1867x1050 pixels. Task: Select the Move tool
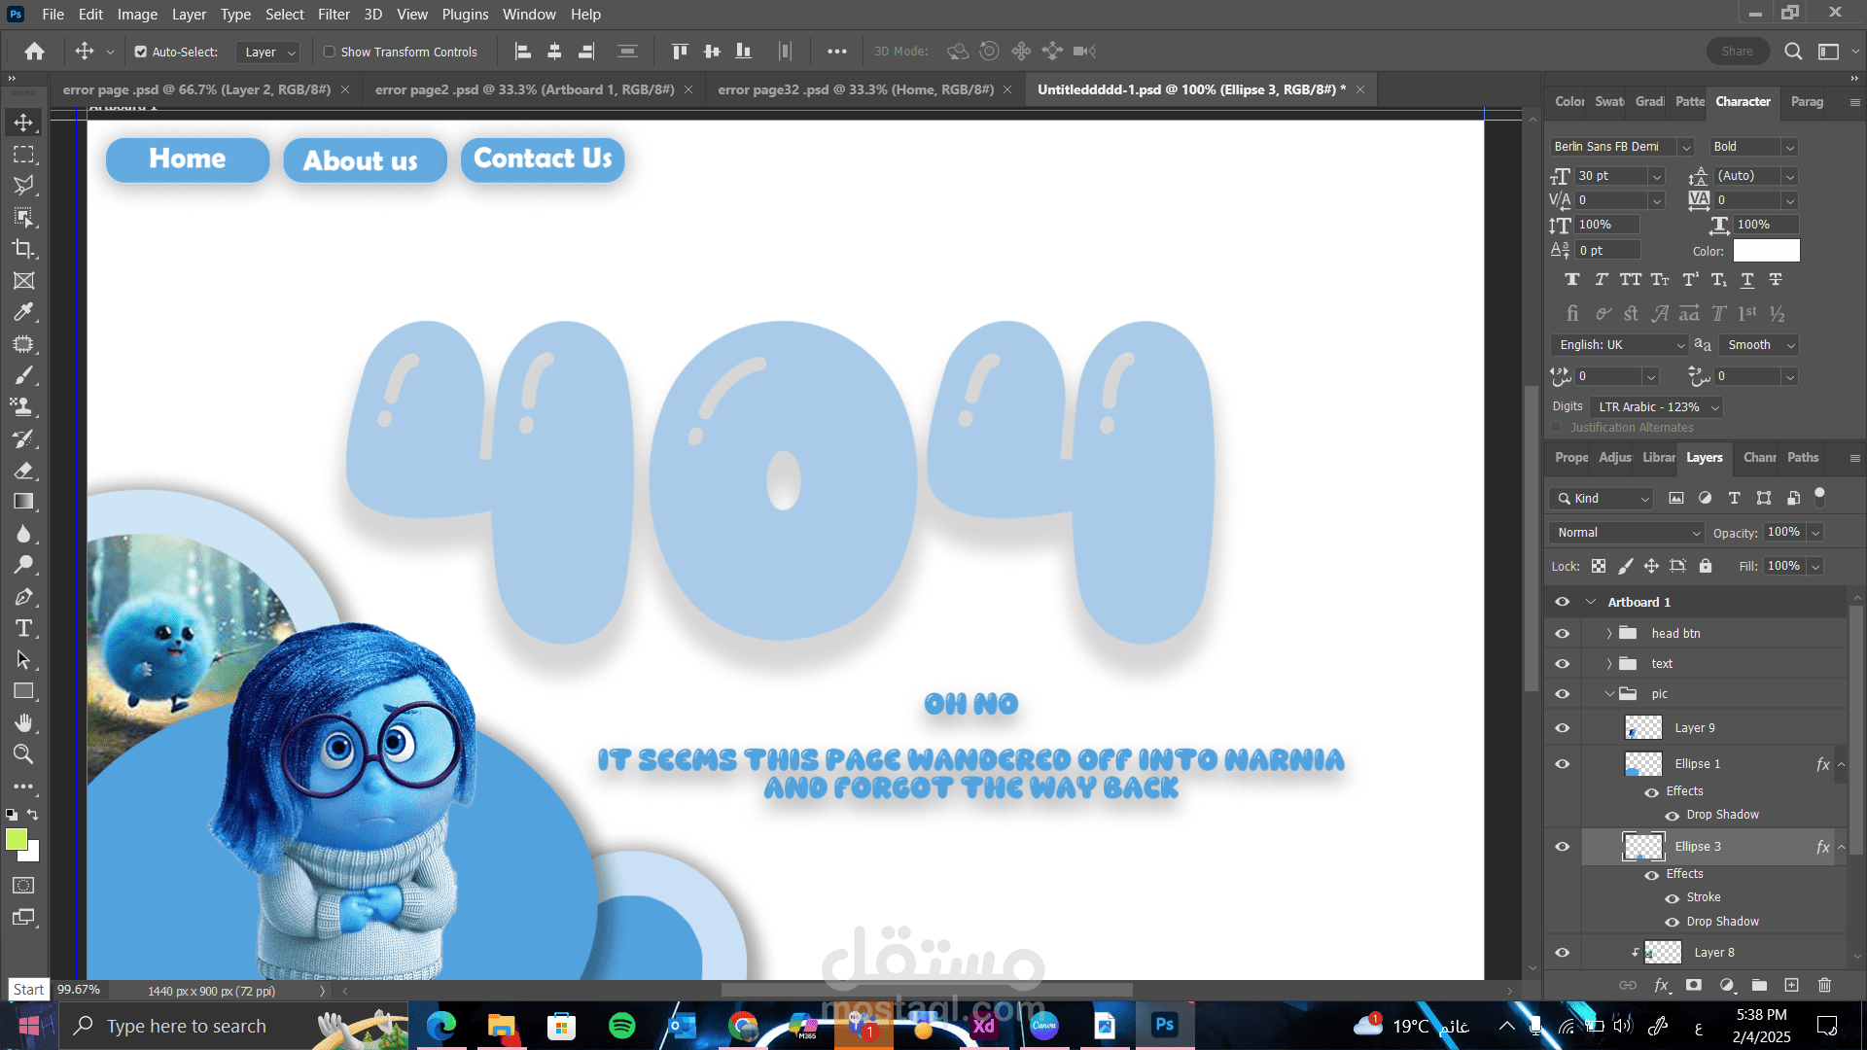23,122
